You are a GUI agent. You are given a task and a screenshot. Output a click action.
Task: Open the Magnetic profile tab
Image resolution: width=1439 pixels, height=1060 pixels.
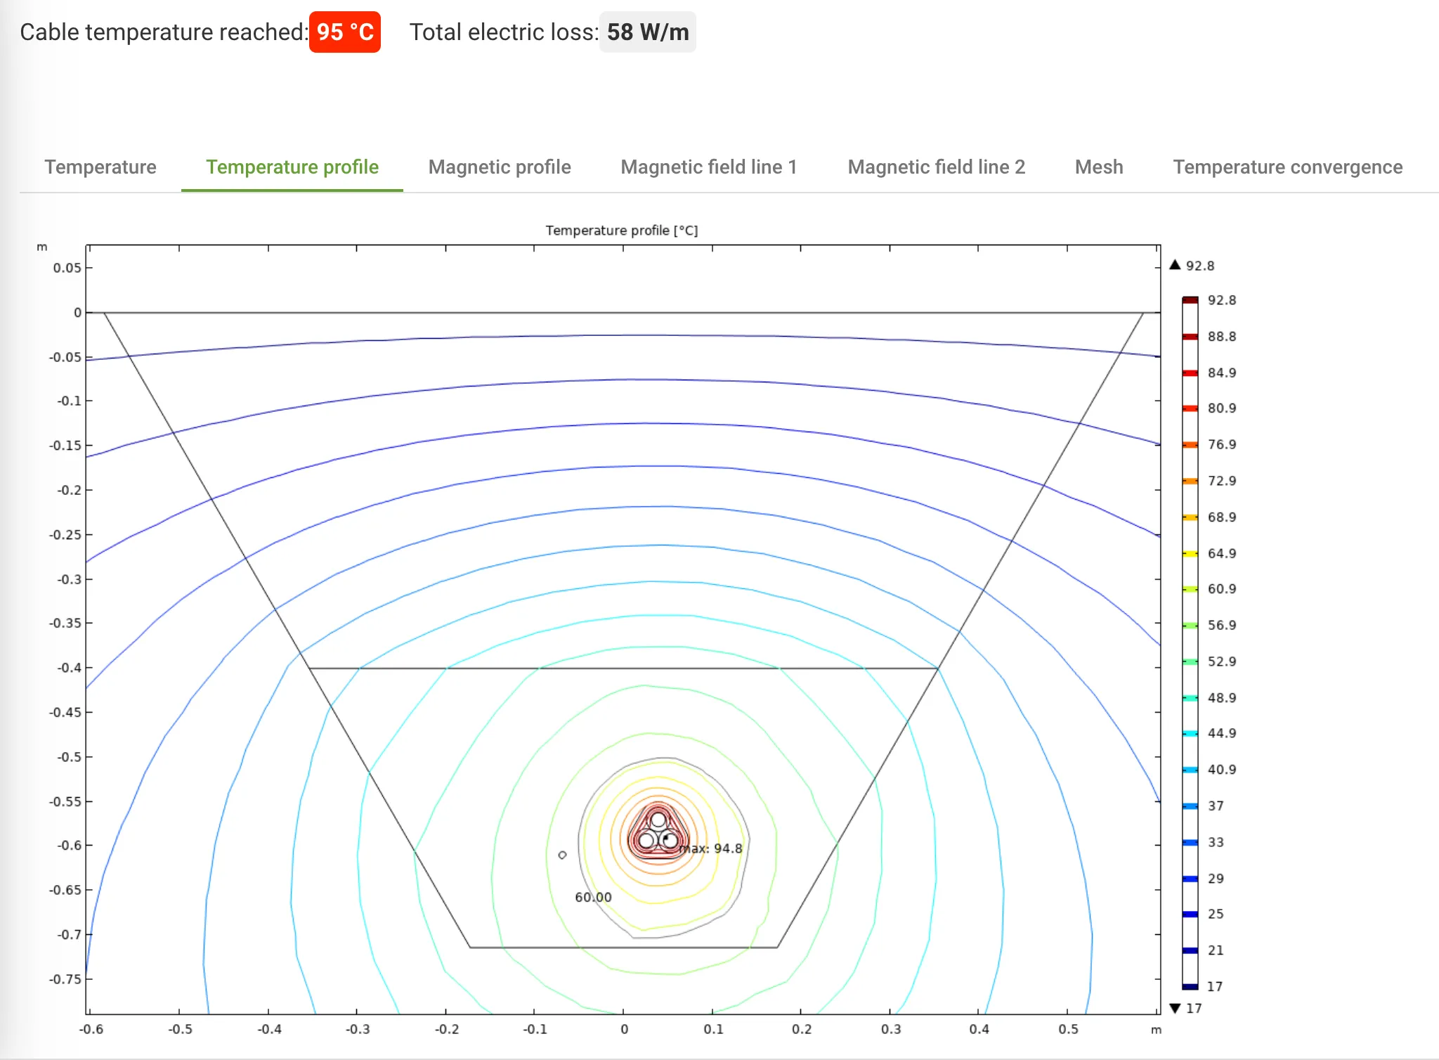tap(500, 167)
